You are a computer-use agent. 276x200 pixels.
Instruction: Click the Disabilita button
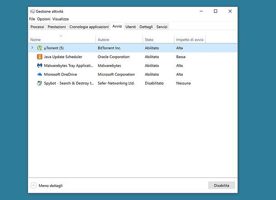[221, 186]
